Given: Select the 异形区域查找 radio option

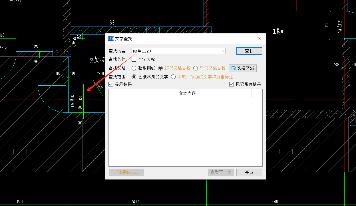Looking at the screenshot, I should [x=196, y=68].
